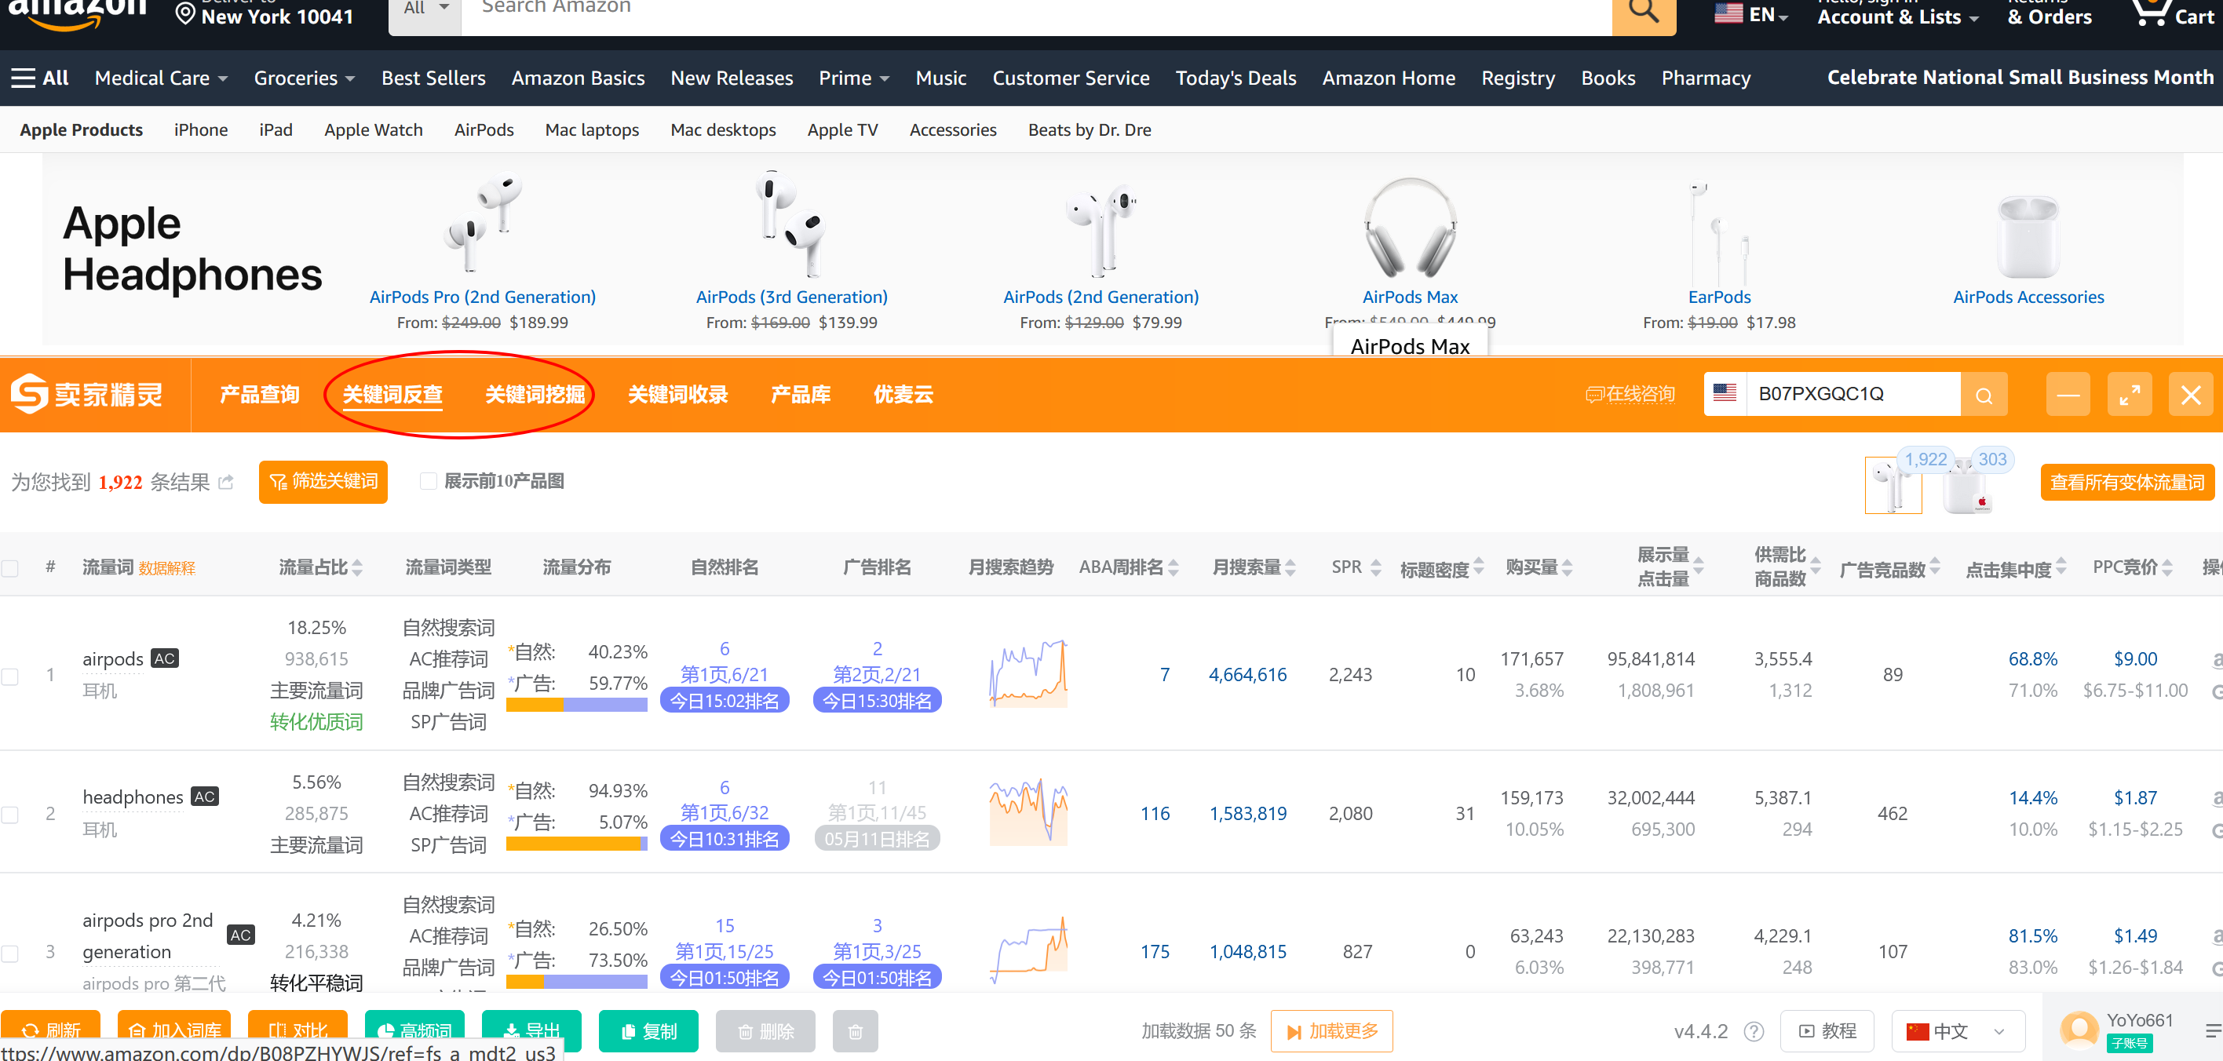The height and width of the screenshot is (1061, 2223).
Task: Sort by 流量占比 column arrows
Action: point(357,567)
